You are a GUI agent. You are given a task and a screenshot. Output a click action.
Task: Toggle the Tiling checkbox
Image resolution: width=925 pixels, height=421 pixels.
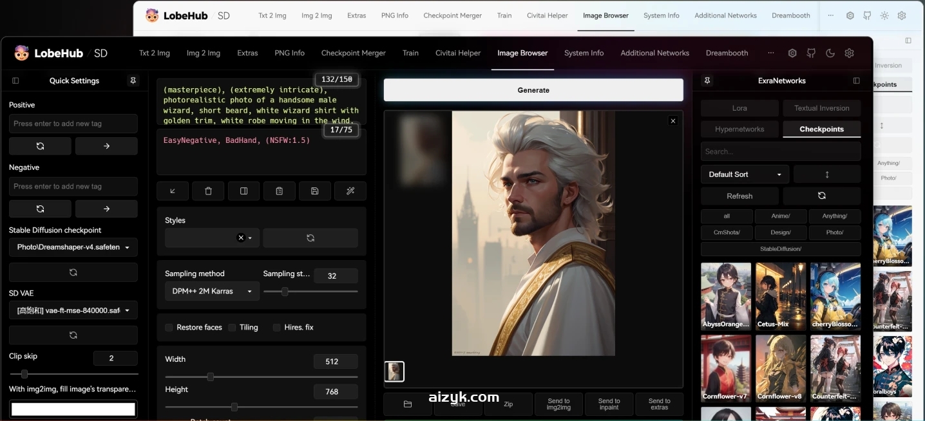point(233,328)
